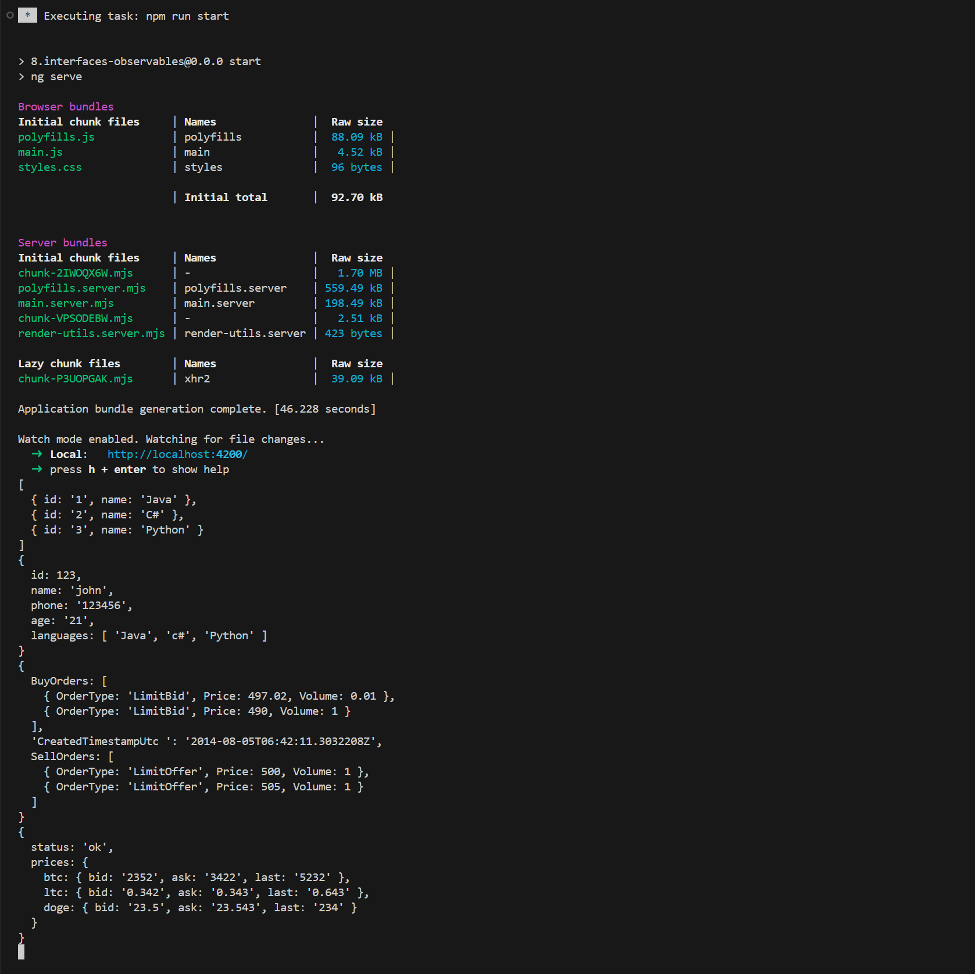Click the 423 bytes size value

(x=353, y=334)
